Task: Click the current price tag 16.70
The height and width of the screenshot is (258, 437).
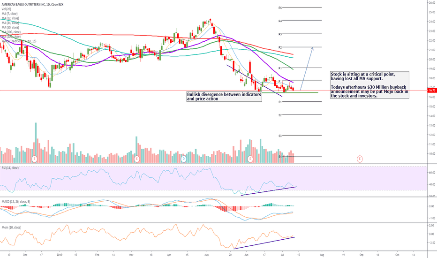Action: 432,91
